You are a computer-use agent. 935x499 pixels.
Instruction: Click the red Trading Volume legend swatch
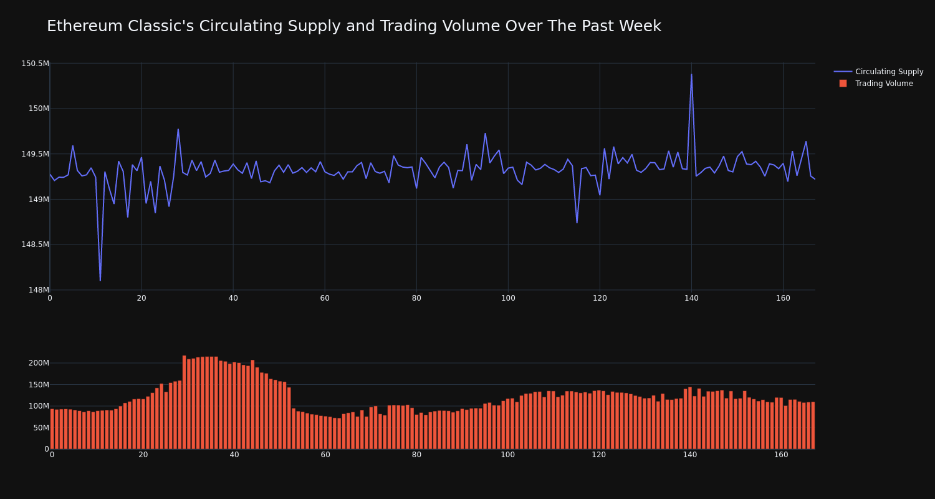pos(843,84)
